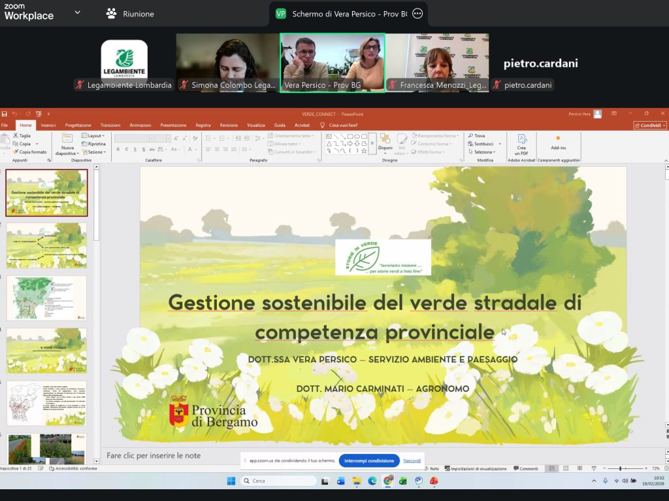Screen dimensions: 669x501
Task: Select the second slide thumbnail
Action: pyautogui.click(x=46, y=245)
